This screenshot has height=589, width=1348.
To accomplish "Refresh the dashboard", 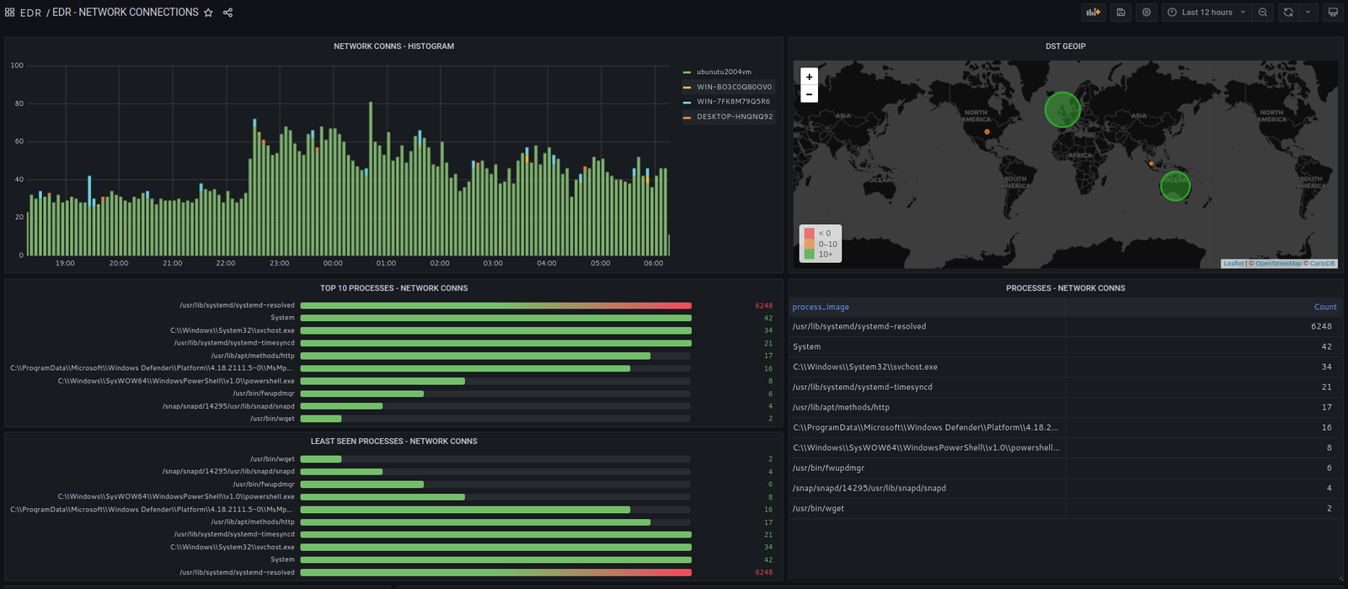I will tap(1288, 13).
